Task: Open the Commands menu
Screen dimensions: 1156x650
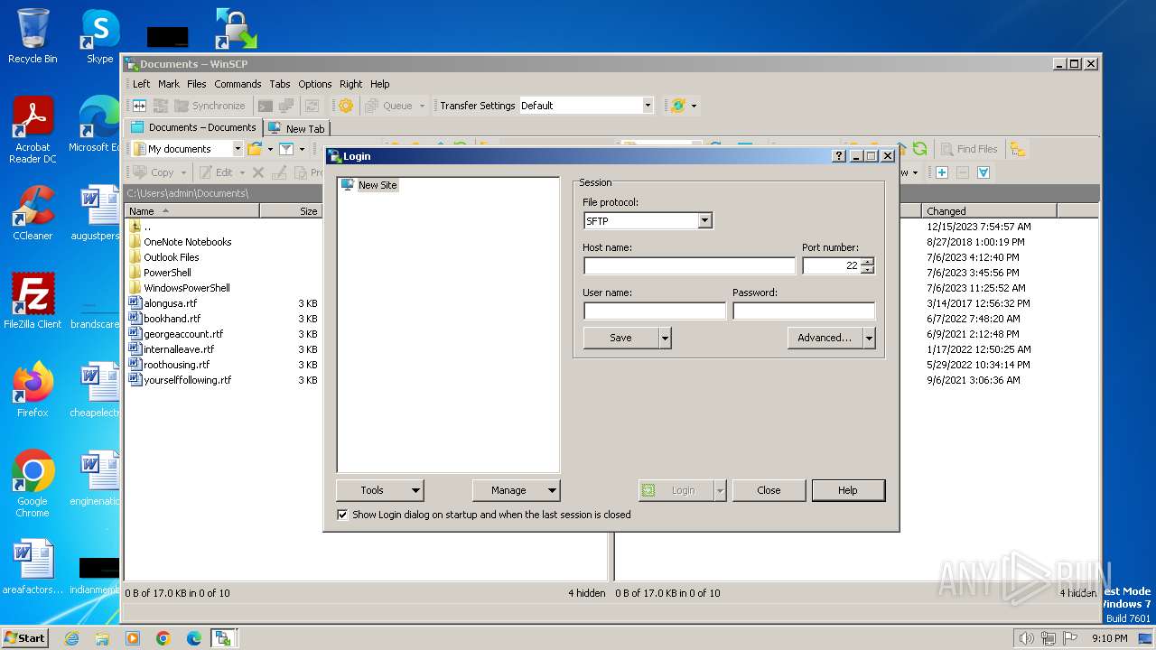Action: point(238,84)
